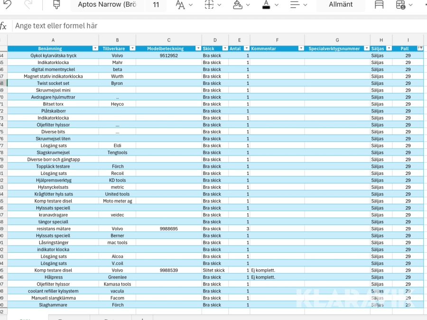Select column G header
Viewport: 427px width, 320px height.
point(337,40)
